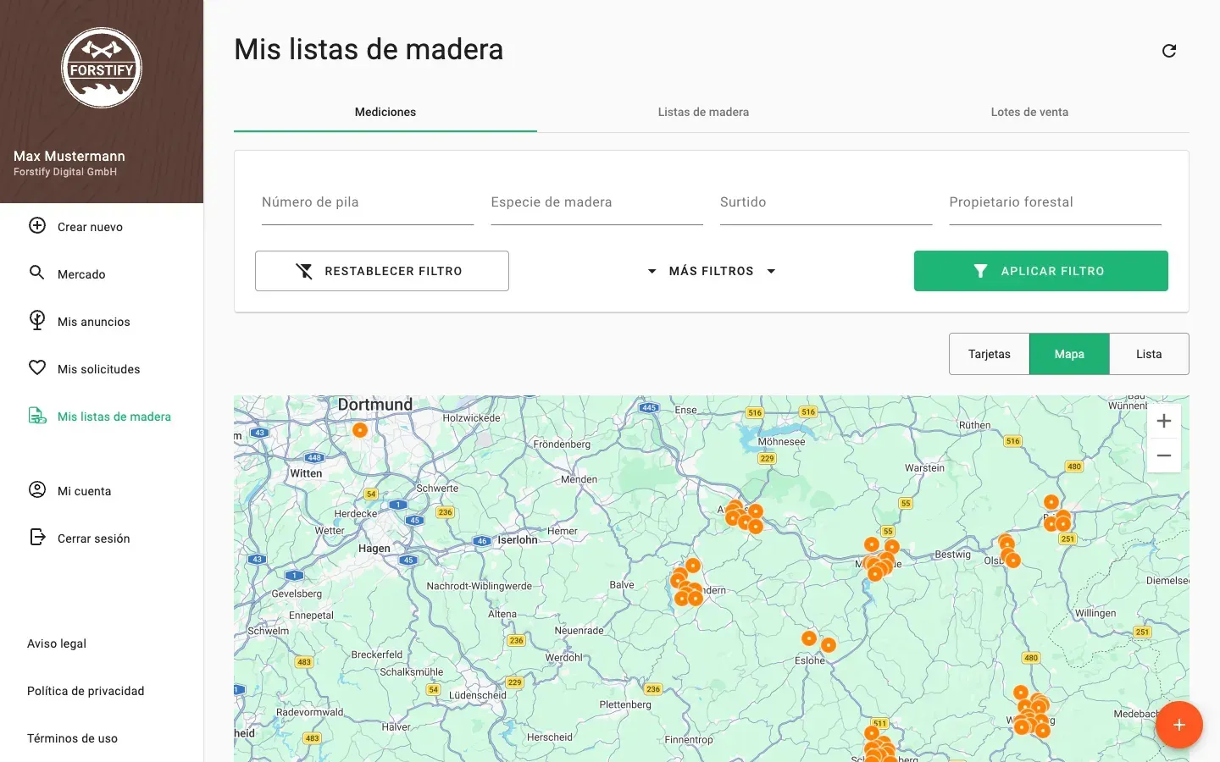Open the Política de privacidad link
The width and height of the screenshot is (1220, 762).
pos(86,691)
